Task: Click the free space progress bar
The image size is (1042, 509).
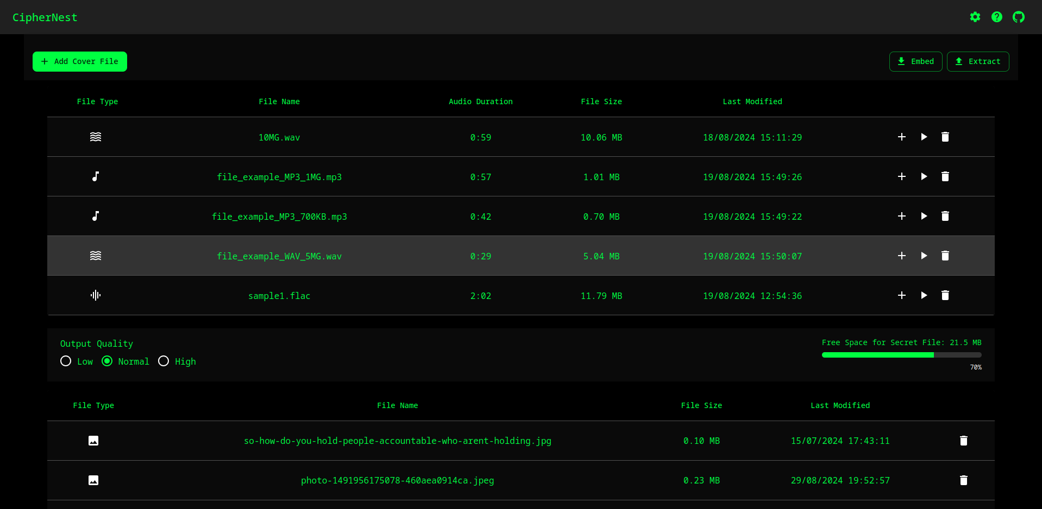Action: click(901, 355)
